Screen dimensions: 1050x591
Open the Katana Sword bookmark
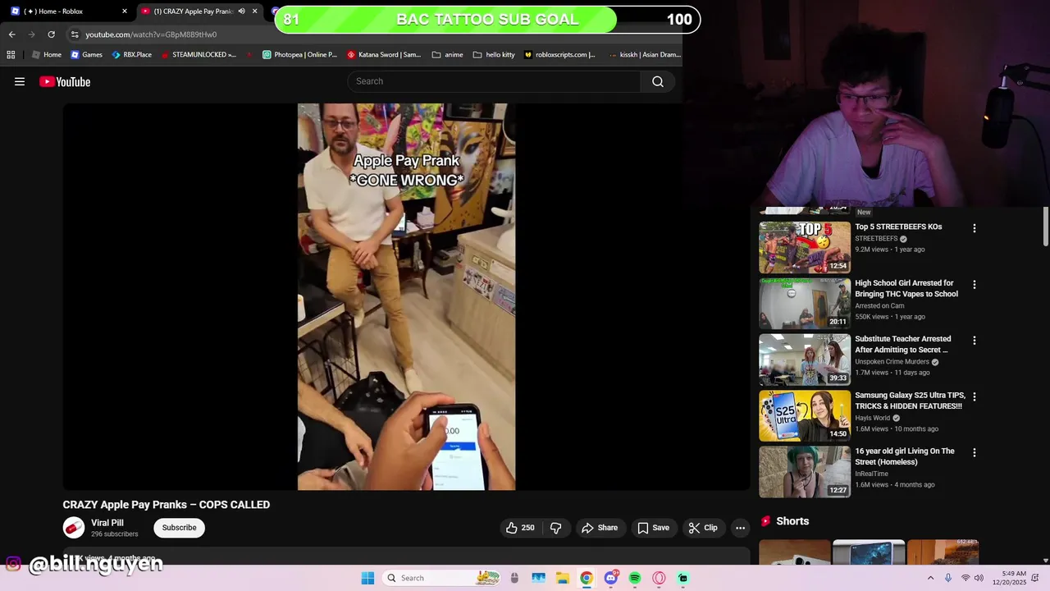(x=384, y=55)
